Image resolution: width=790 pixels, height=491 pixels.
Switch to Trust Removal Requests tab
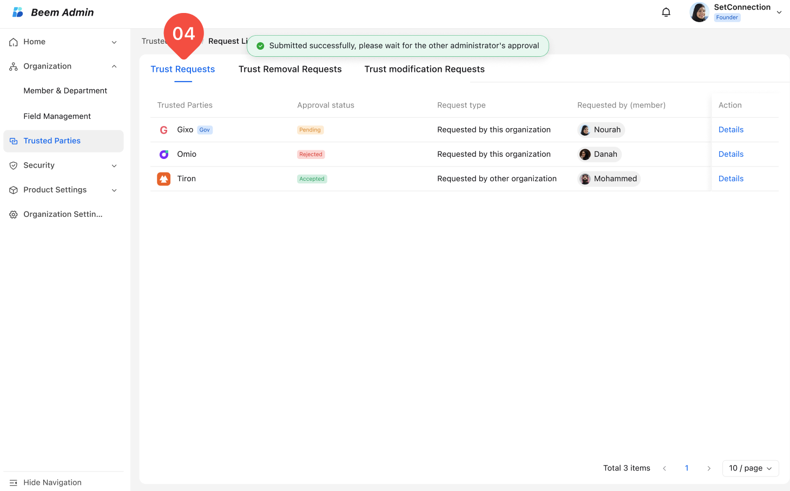point(290,69)
